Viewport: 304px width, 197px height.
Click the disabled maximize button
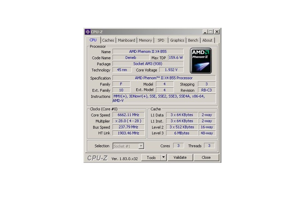211,32
